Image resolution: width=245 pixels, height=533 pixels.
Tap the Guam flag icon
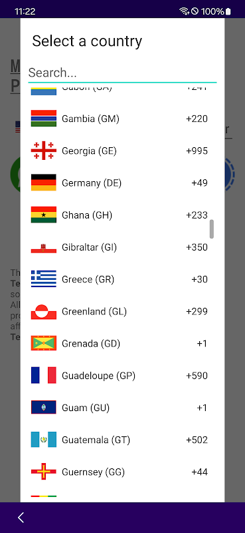point(44,408)
